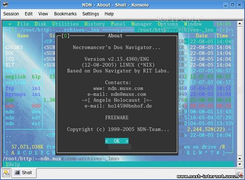
Task: Click the right panel [+] marker
Action: click(x=224, y=30)
